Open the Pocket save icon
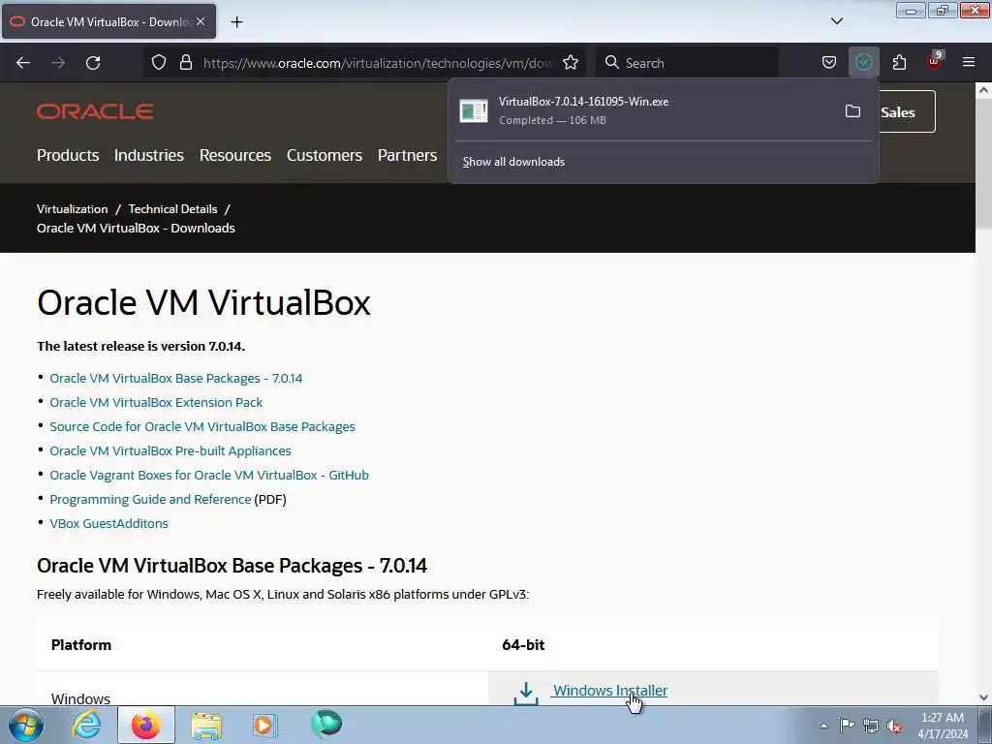Screen dimensions: 992x744 point(829,63)
